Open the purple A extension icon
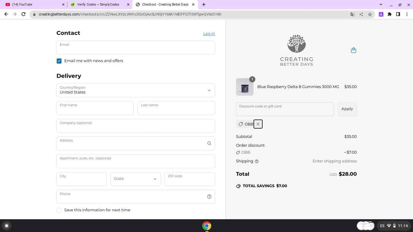This screenshot has height=232, width=413. click(381, 14)
